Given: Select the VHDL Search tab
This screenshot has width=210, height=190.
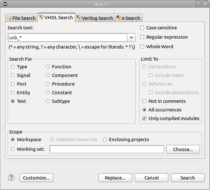Looking at the screenshot, I should 56,18.
